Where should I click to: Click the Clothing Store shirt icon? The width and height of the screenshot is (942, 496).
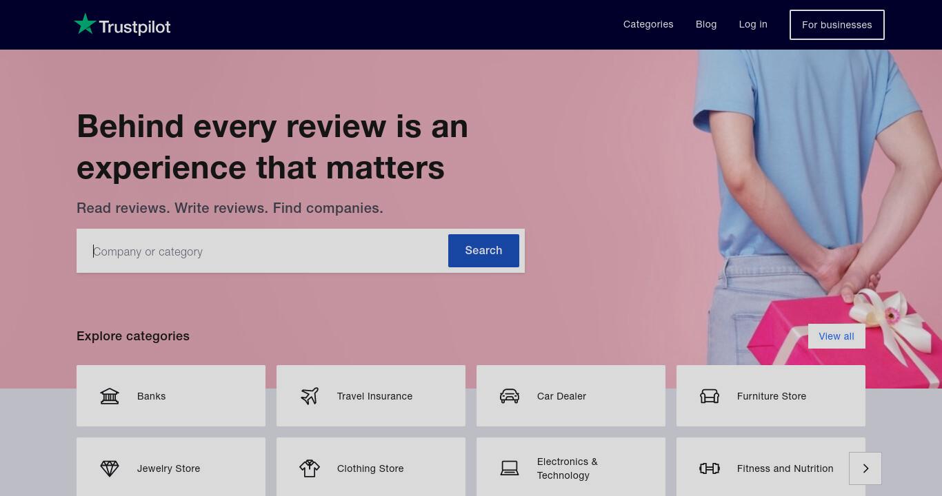coord(310,468)
